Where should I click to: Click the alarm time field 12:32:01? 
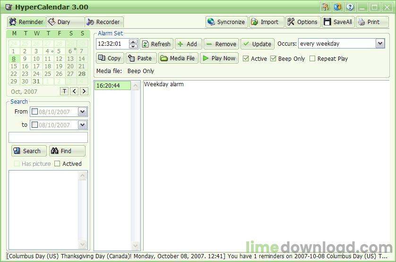(112, 44)
